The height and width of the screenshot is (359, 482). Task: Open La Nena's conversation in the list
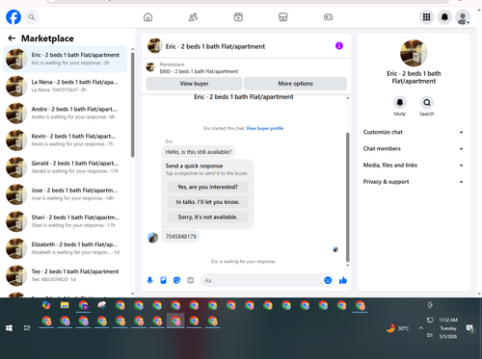coord(65,86)
